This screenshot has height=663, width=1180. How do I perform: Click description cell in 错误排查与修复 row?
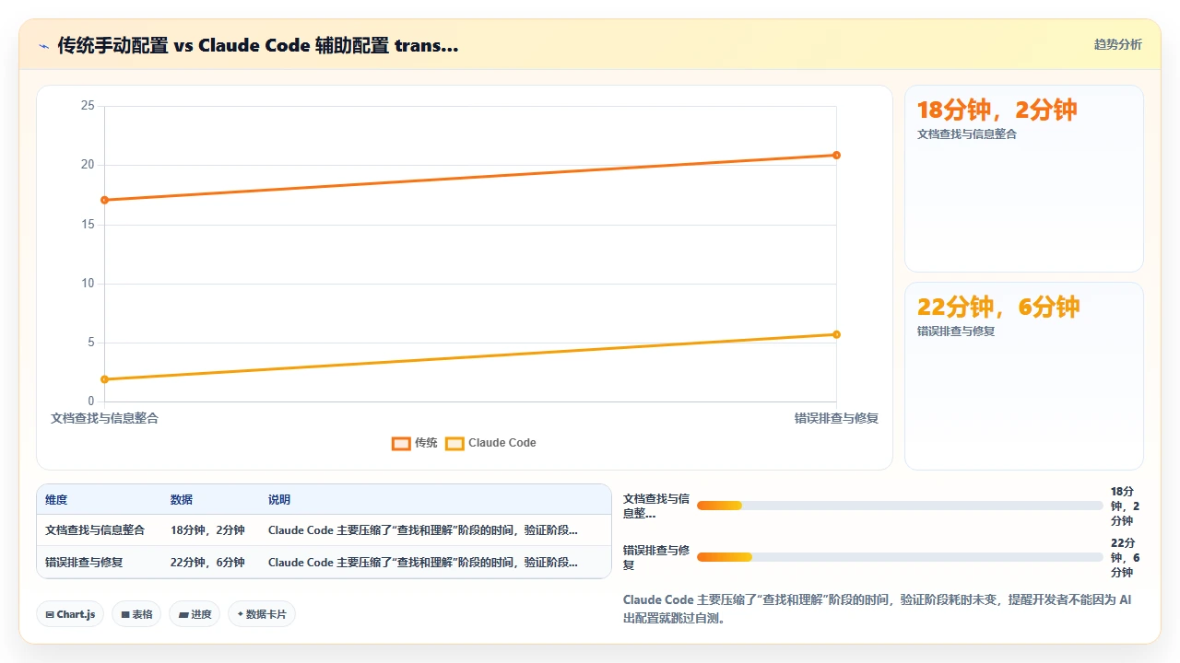423,562
